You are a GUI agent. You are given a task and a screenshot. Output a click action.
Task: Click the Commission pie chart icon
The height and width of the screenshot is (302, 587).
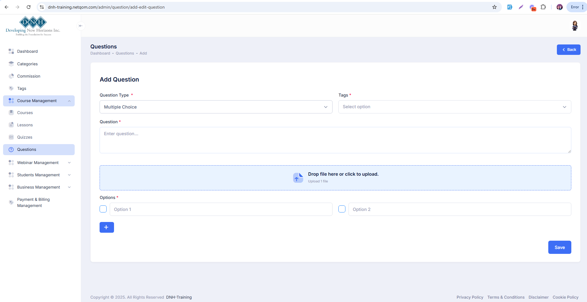tap(11, 76)
